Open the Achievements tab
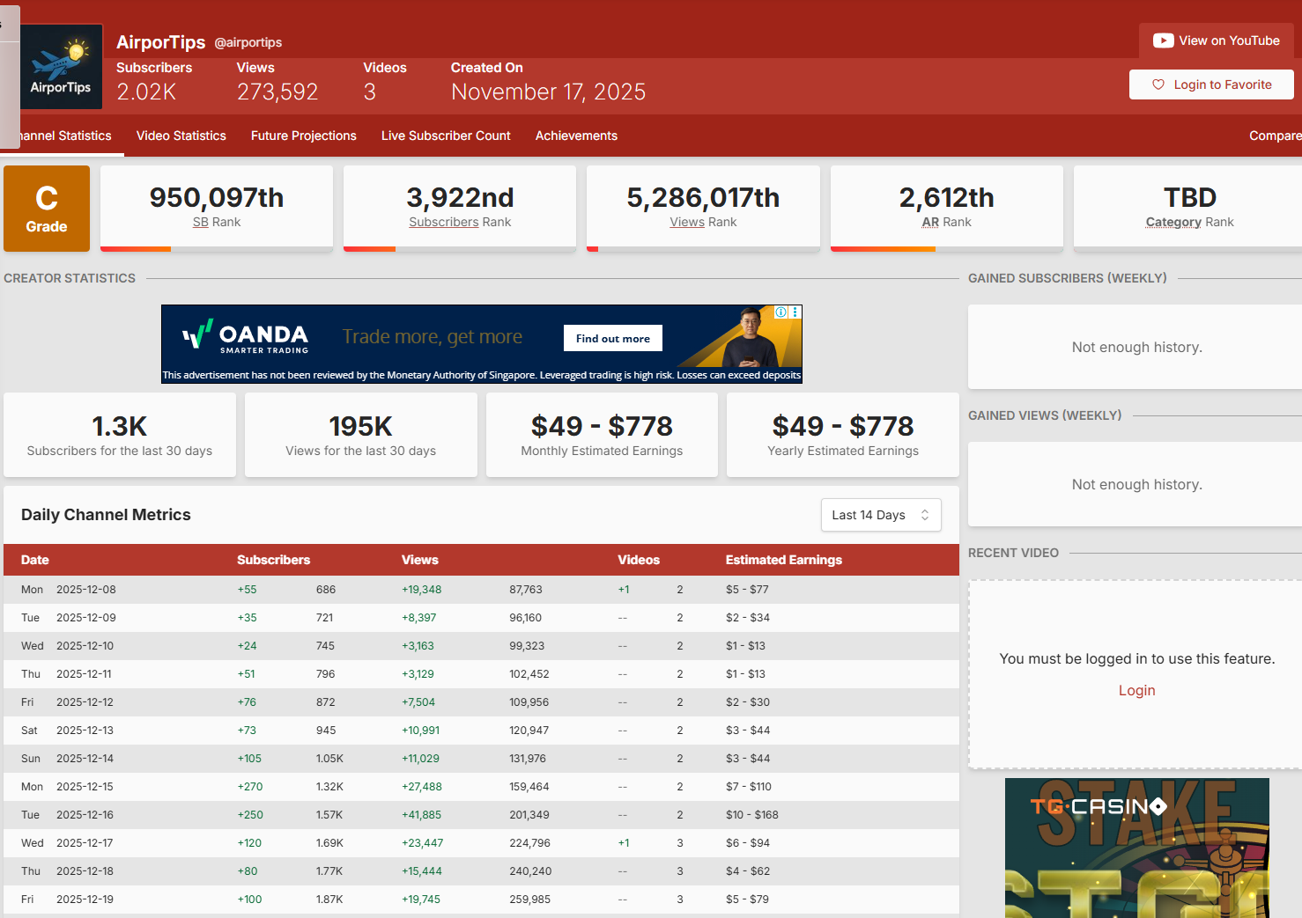This screenshot has width=1302, height=918. [576, 136]
